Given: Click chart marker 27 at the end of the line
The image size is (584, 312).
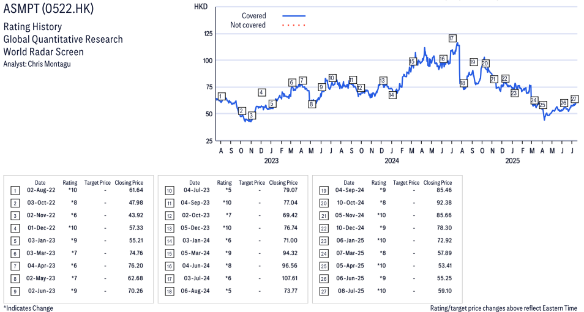Looking at the screenshot, I should (574, 98).
